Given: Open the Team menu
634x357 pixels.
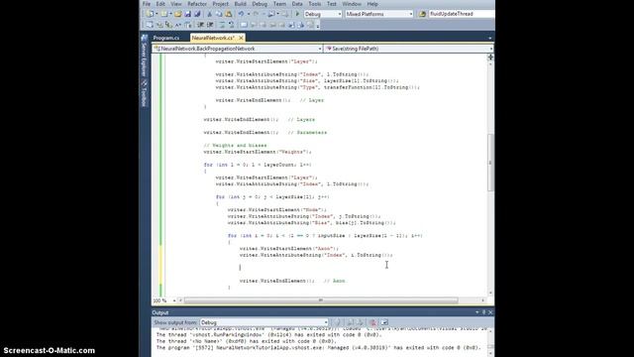Looking at the screenshot, I should coord(279,4).
